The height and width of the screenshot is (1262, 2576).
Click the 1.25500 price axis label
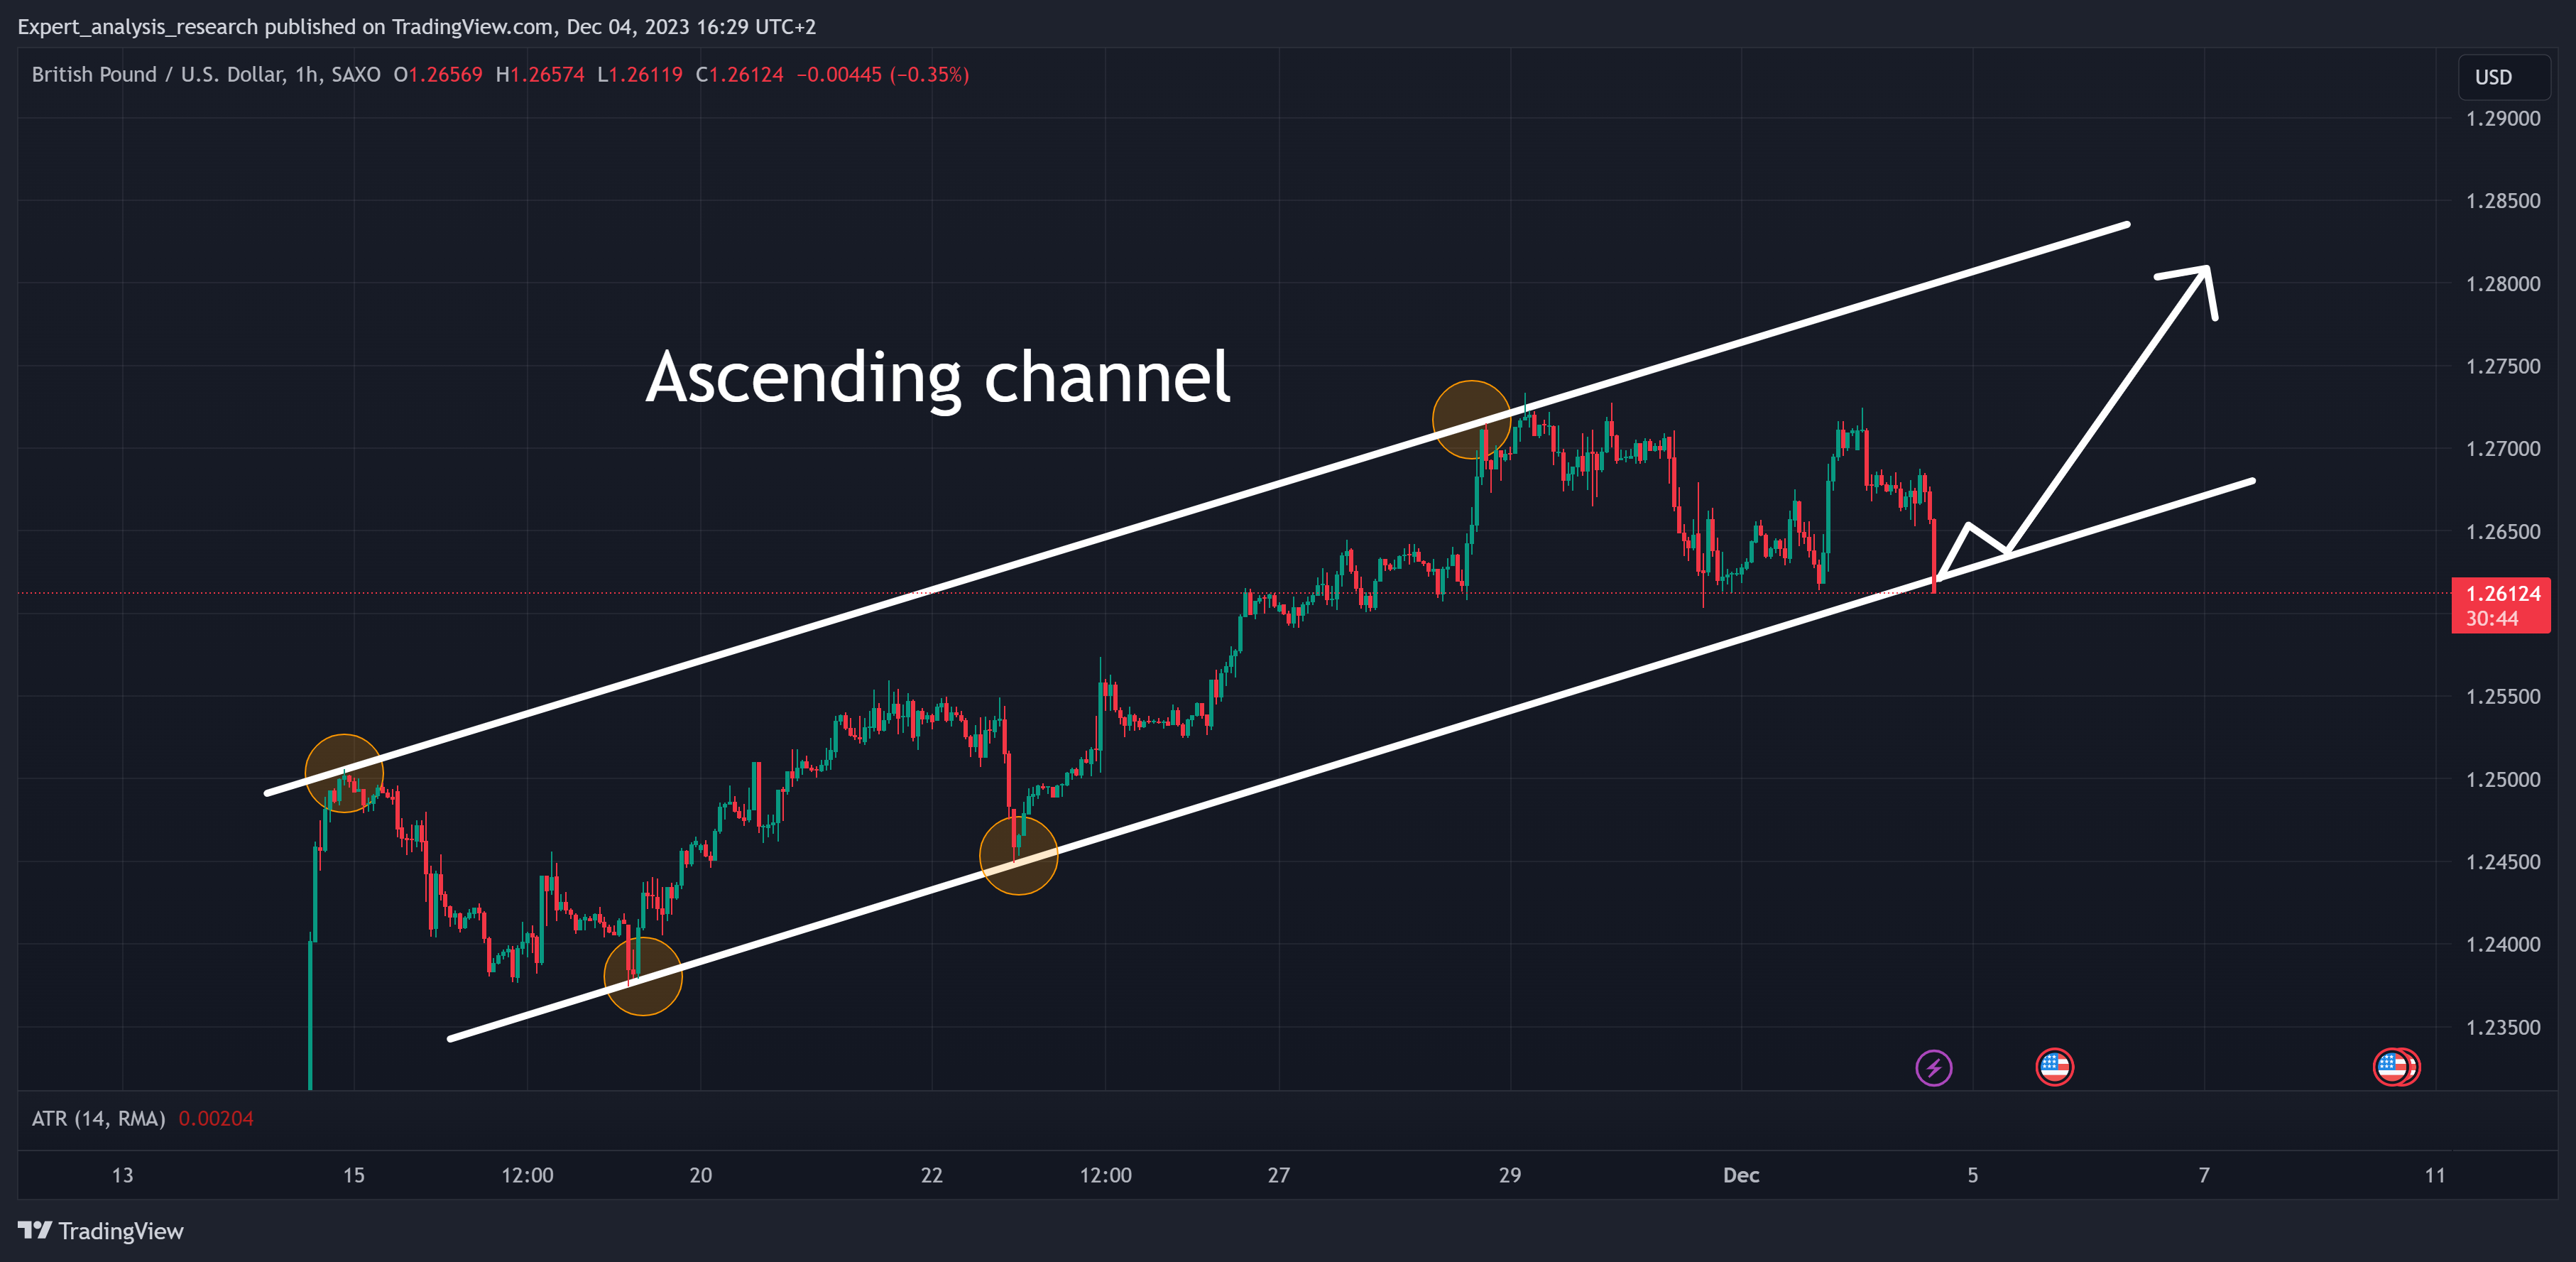(x=2502, y=697)
